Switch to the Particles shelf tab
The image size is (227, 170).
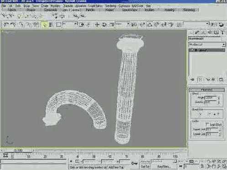pos(90,10)
